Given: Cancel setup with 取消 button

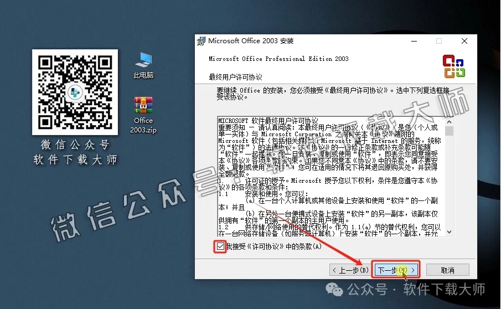Looking at the screenshot, I should click(447, 270).
